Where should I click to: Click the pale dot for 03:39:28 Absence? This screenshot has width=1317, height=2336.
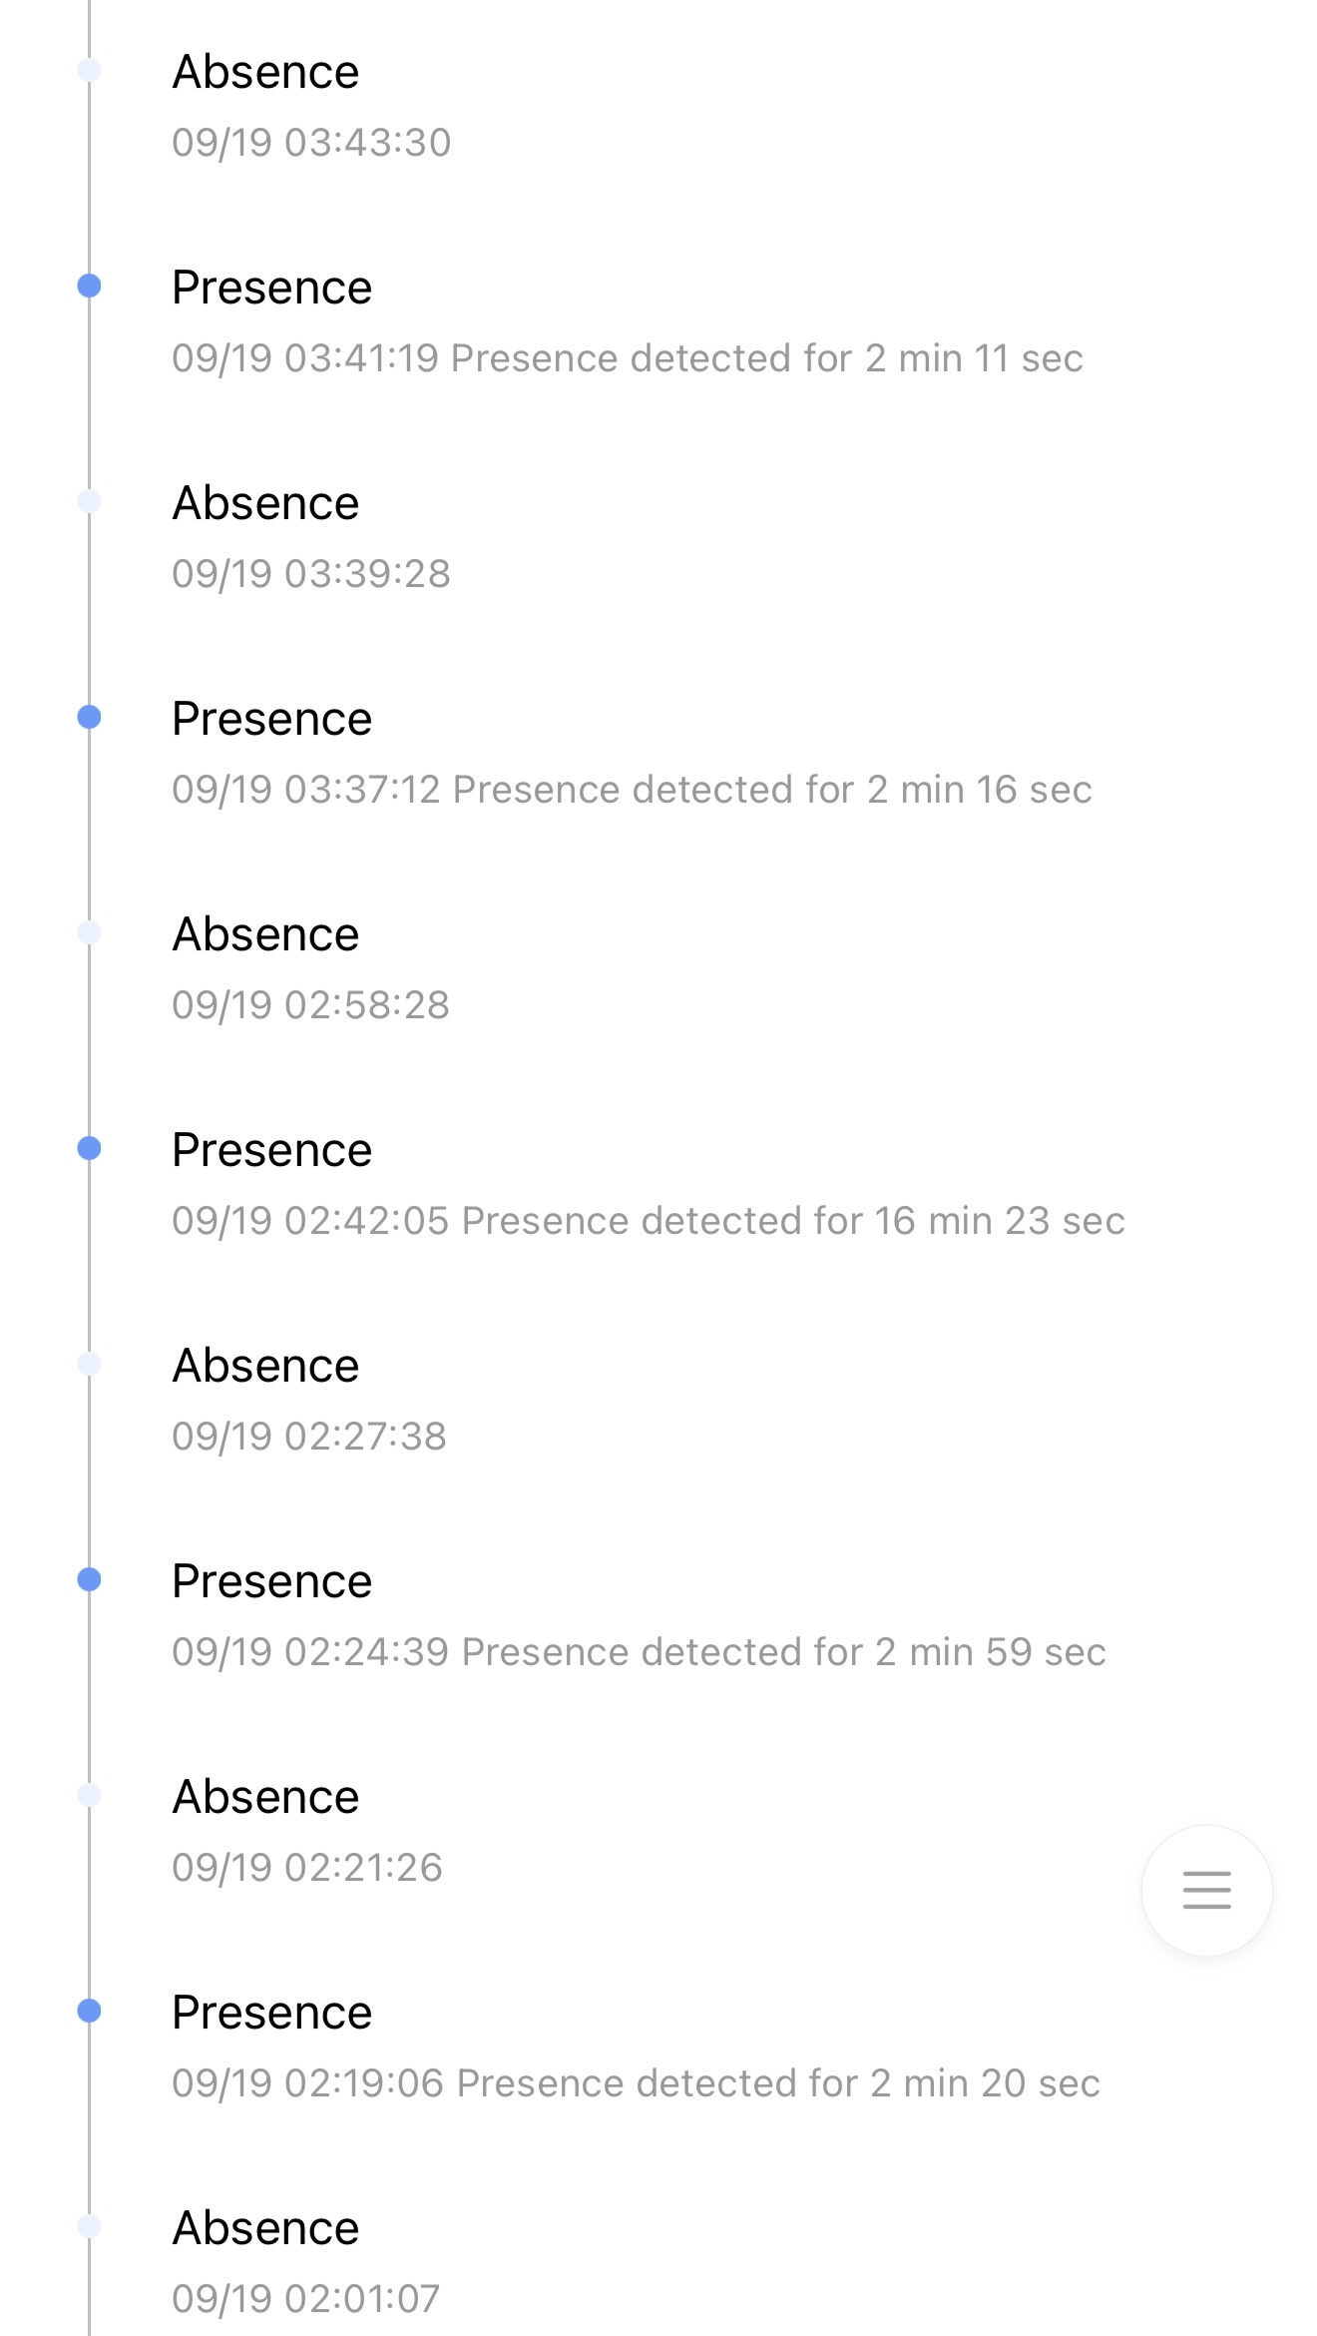point(90,501)
